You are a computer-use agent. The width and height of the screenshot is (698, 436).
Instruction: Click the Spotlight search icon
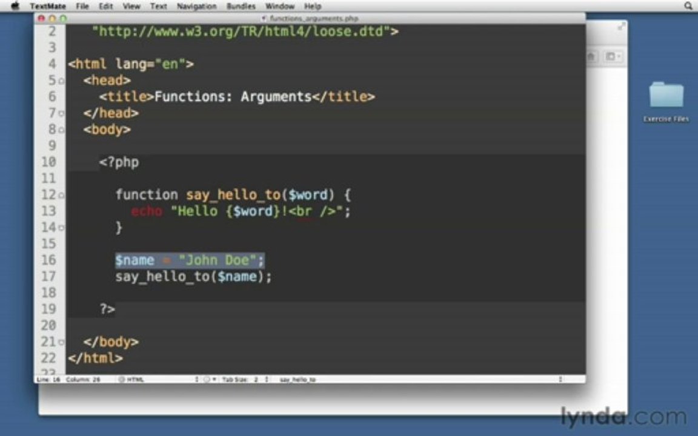coord(688,6)
